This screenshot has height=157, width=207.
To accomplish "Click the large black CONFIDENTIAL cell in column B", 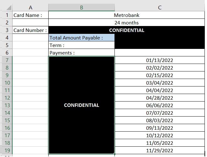I will click(x=82, y=105).
